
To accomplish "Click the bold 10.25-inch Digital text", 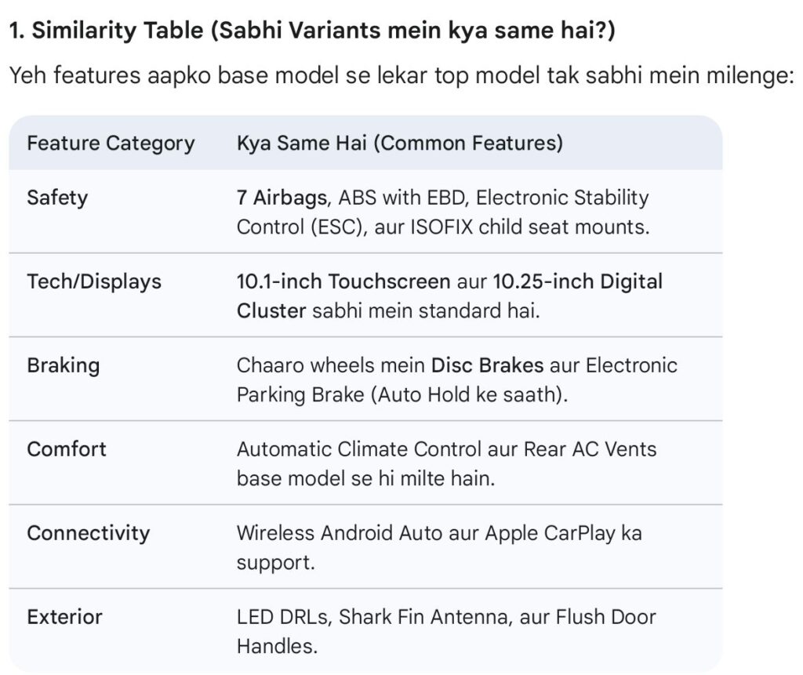I will pos(577,281).
